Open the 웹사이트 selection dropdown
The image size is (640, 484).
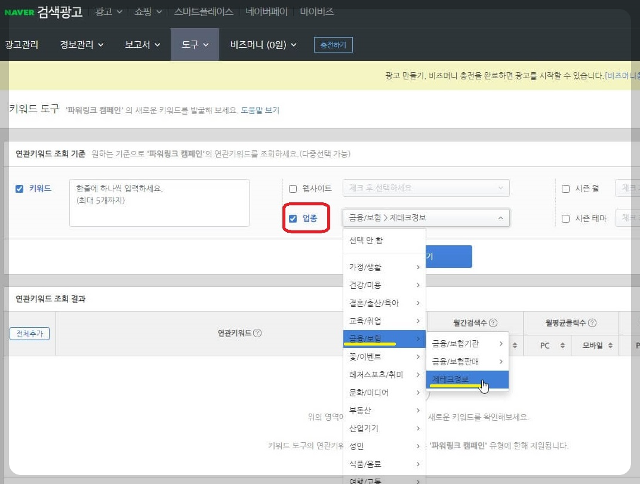click(x=426, y=188)
